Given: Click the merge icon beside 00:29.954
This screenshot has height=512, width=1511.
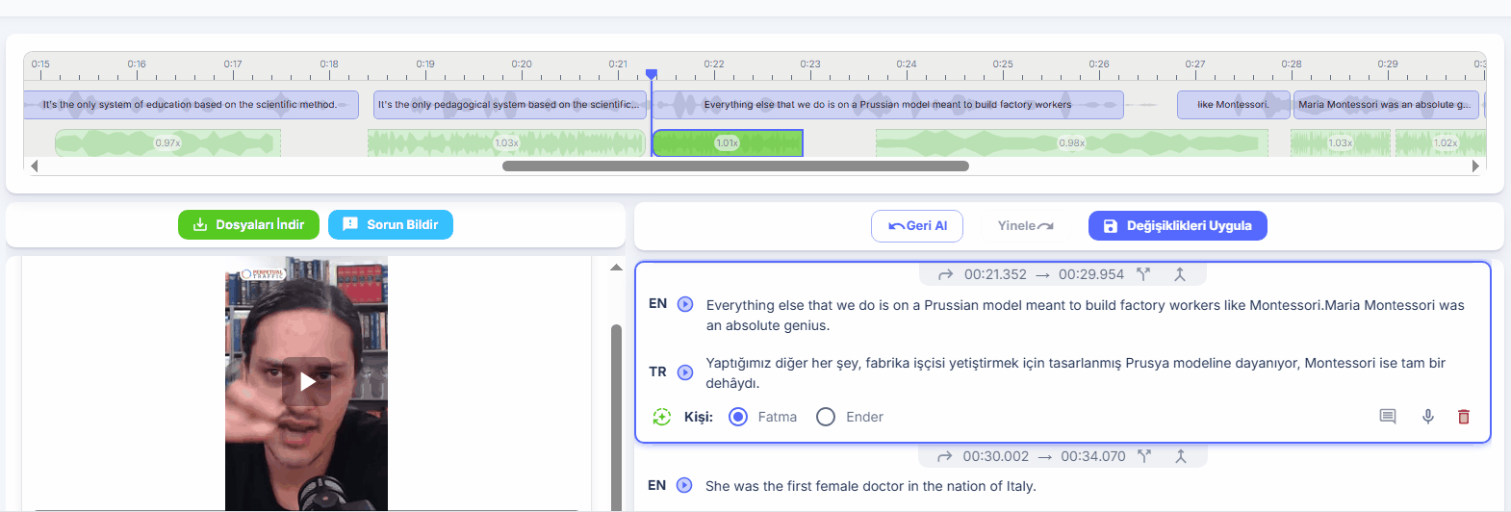Looking at the screenshot, I should pos(1180,274).
